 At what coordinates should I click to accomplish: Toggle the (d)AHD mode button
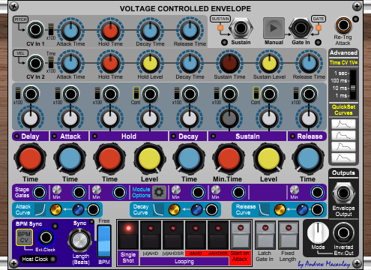(151, 235)
